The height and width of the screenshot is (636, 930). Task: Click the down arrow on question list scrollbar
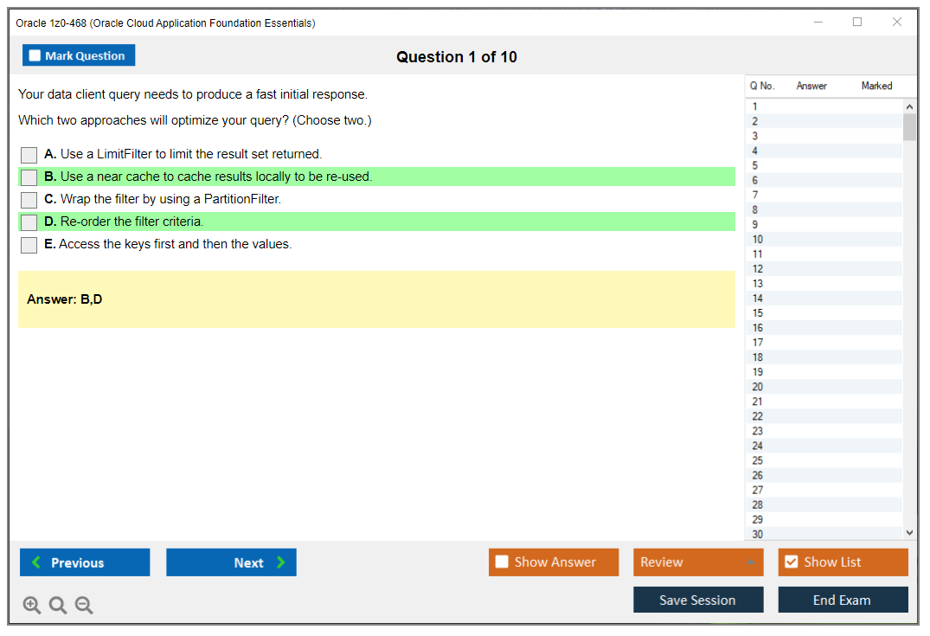909,532
